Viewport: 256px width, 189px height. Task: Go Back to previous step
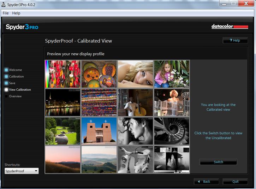point(206,182)
